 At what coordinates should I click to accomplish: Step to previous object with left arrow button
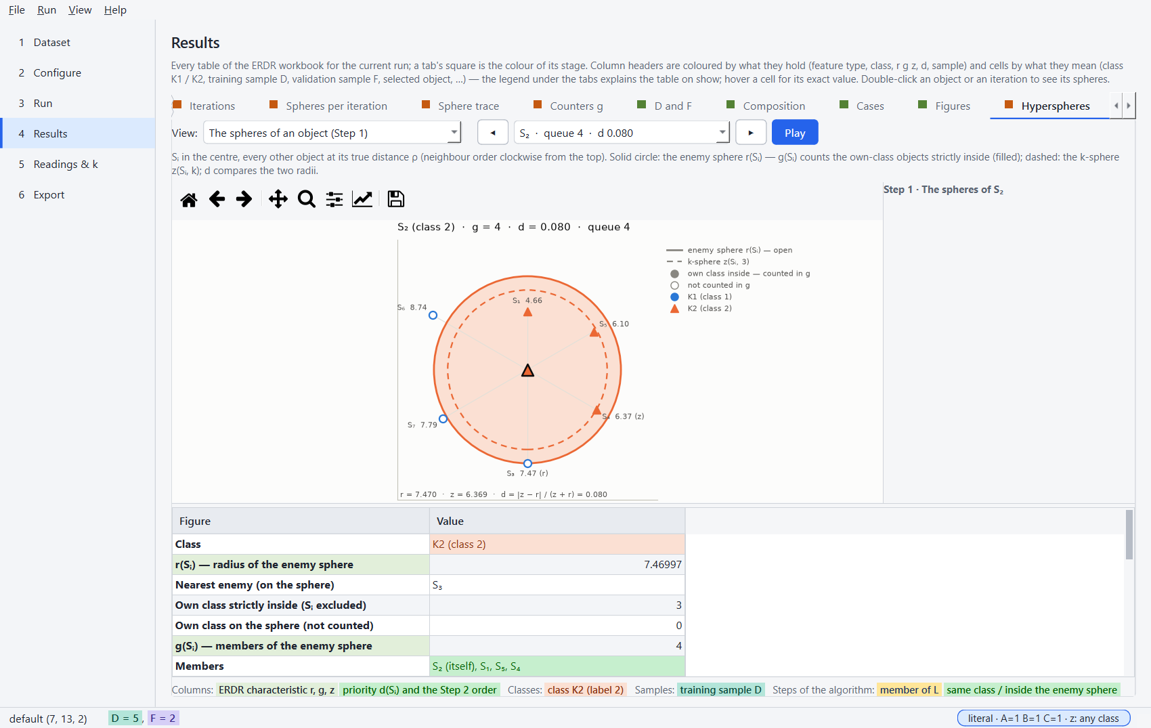pos(493,133)
